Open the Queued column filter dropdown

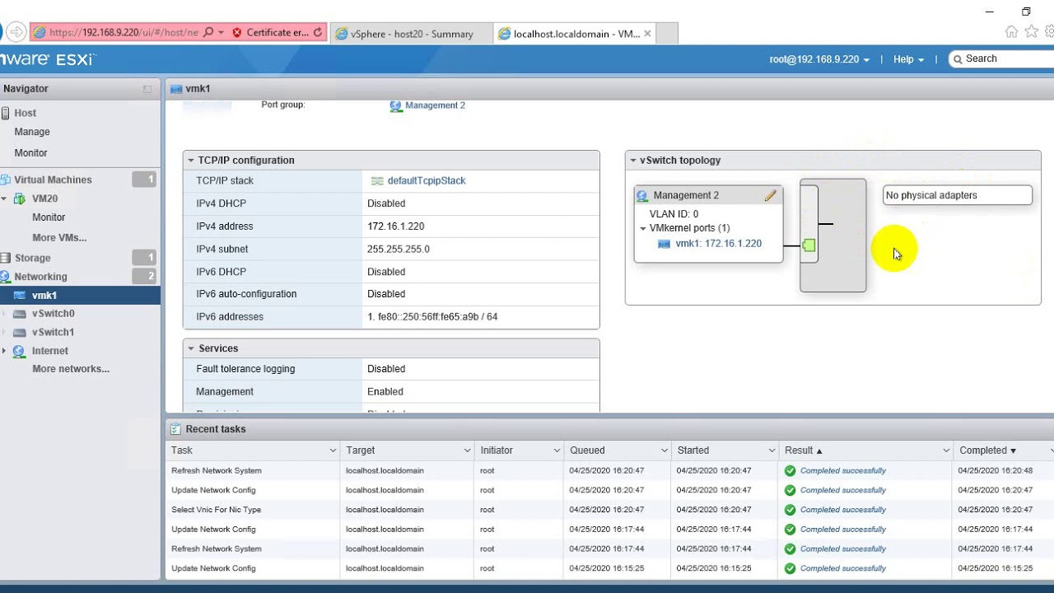coord(664,451)
